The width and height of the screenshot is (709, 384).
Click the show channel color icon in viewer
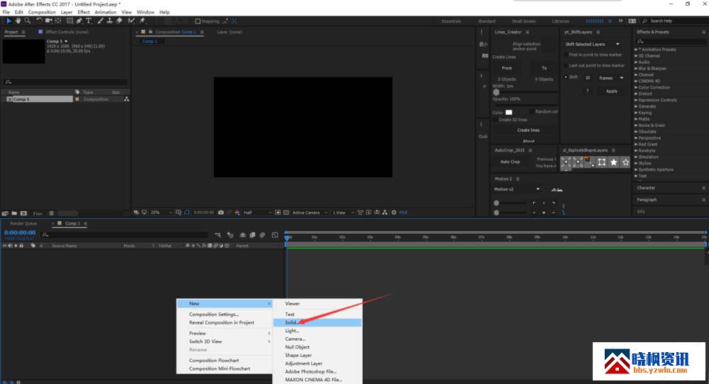(x=238, y=213)
